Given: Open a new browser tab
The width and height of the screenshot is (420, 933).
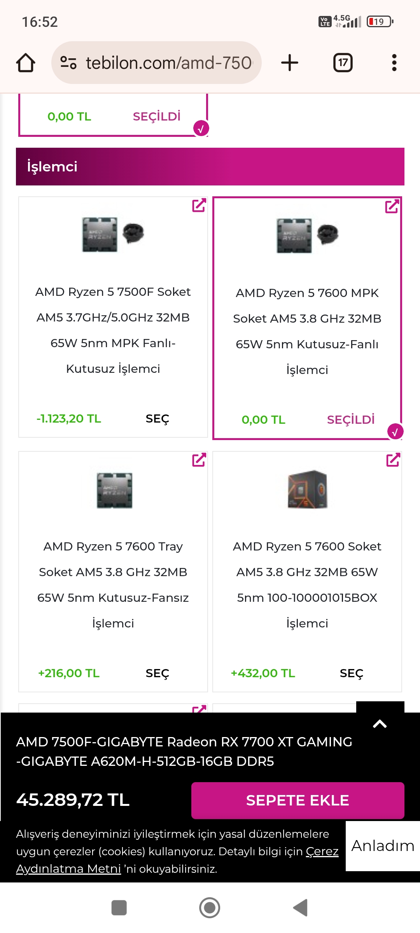Looking at the screenshot, I should tap(289, 63).
